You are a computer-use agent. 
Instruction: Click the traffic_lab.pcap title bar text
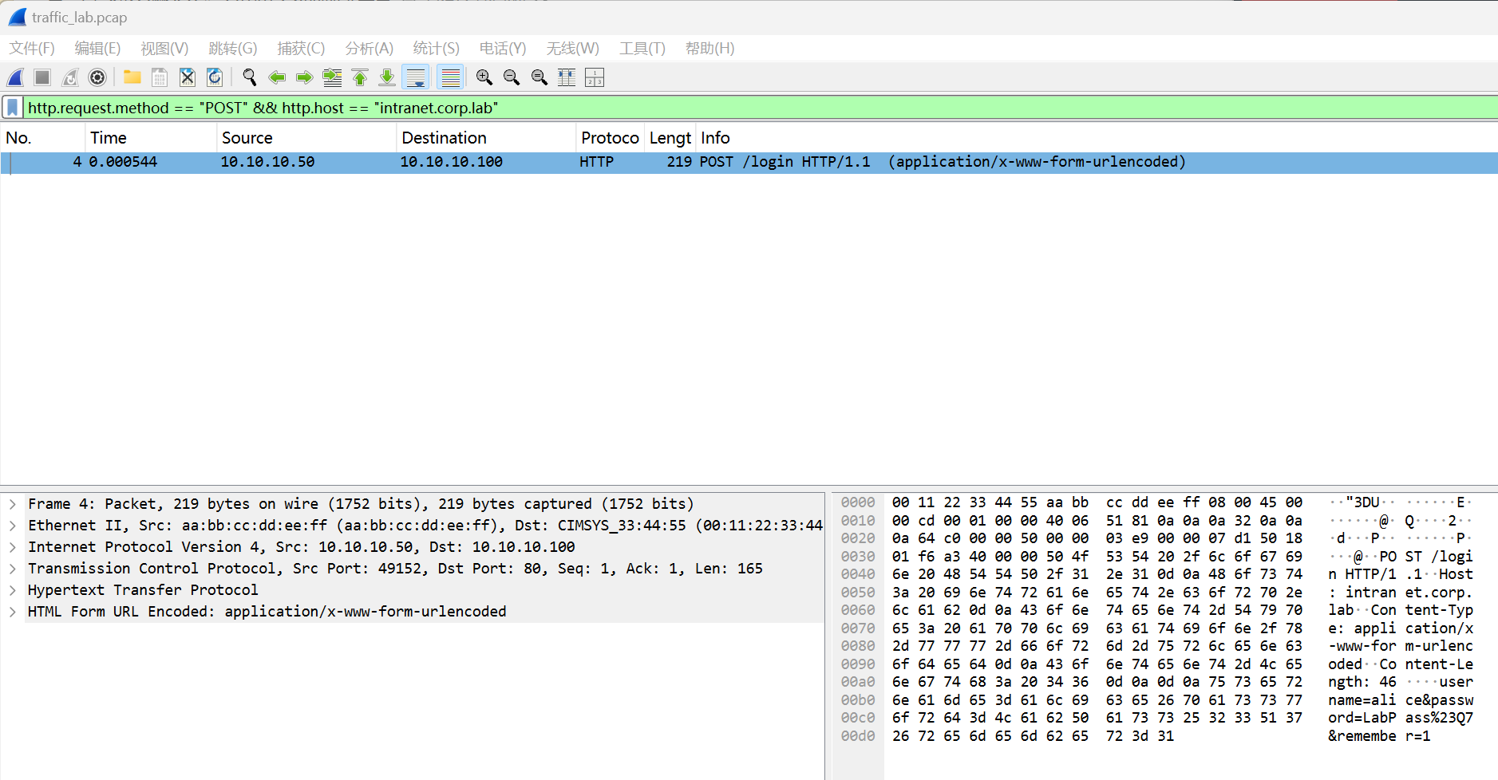tap(79, 18)
